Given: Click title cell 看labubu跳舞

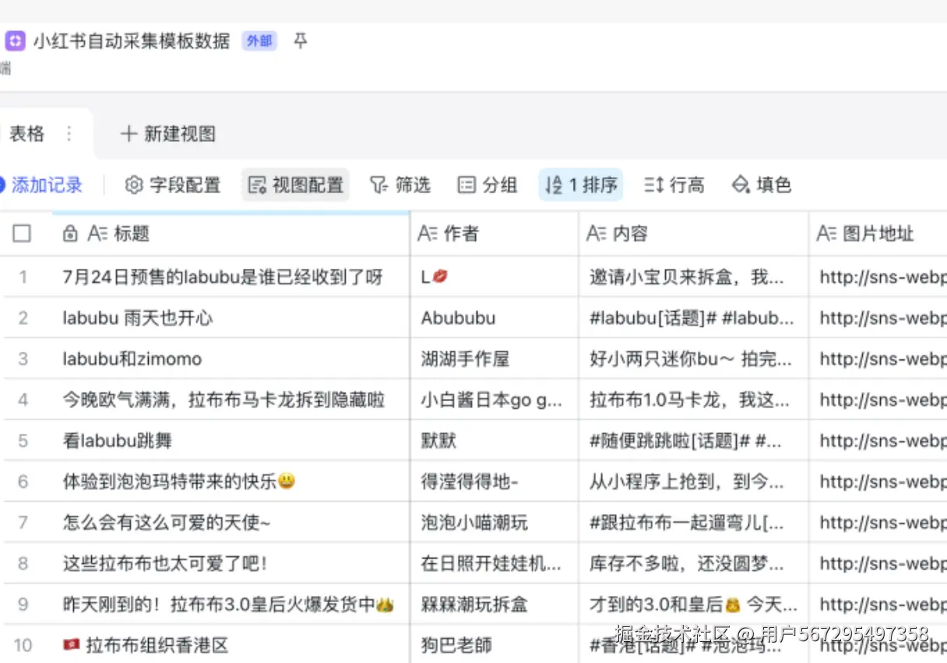Looking at the screenshot, I should pyautogui.click(x=230, y=441).
